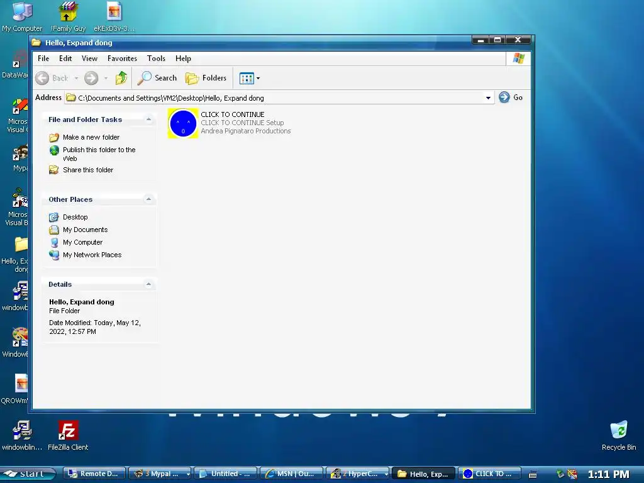Screen dimensions: 644x483
Task: Select the FileZilla Client desktop icon
Action: click(68, 435)
